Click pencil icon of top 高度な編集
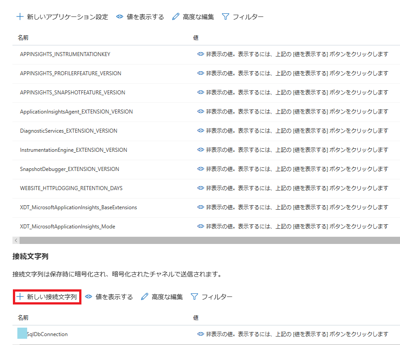 [176, 17]
